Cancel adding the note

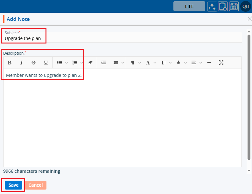tap(36, 185)
